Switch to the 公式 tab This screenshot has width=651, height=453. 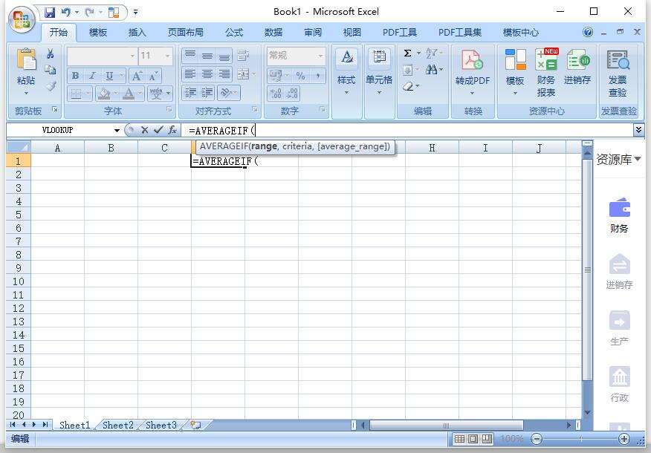coord(234,33)
